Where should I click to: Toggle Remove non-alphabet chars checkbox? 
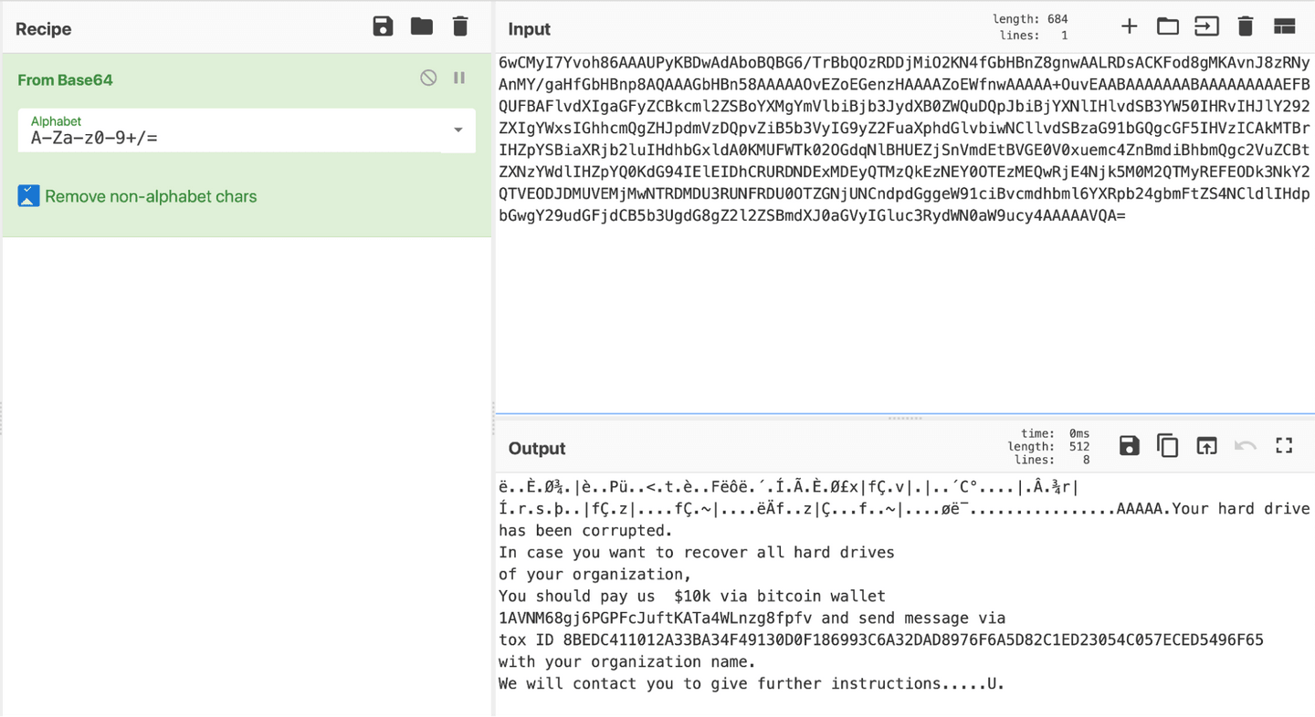pyautogui.click(x=29, y=196)
